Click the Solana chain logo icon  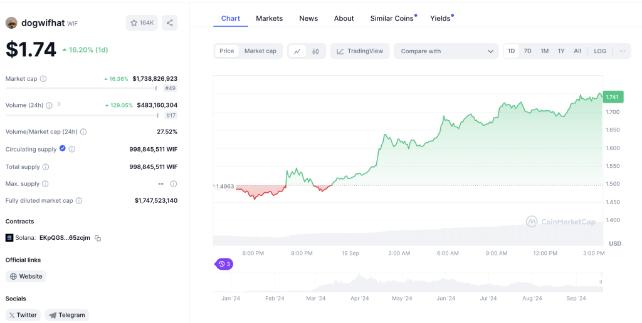[9, 237]
